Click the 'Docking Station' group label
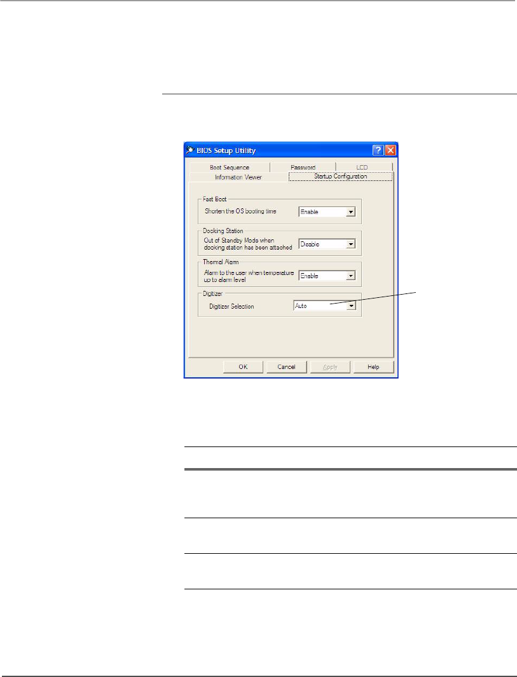Screen dimensions: 517x677 223,231
